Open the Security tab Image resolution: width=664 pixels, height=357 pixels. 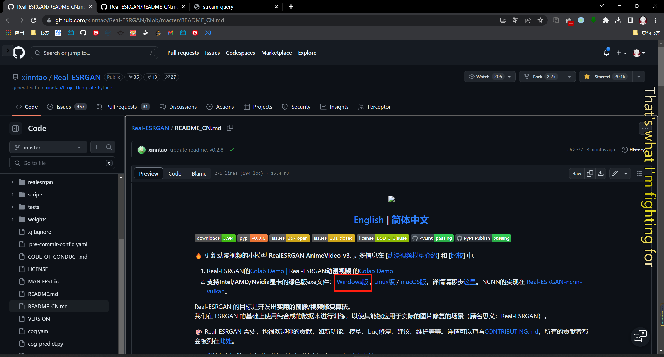point(296,107)
